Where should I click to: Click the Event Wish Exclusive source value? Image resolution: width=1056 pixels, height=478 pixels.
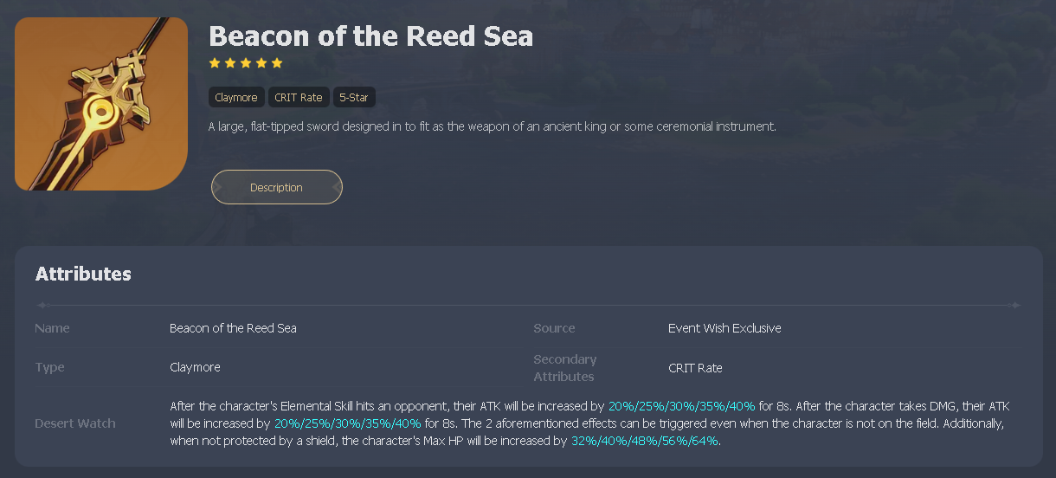click(x=724, y=328)
